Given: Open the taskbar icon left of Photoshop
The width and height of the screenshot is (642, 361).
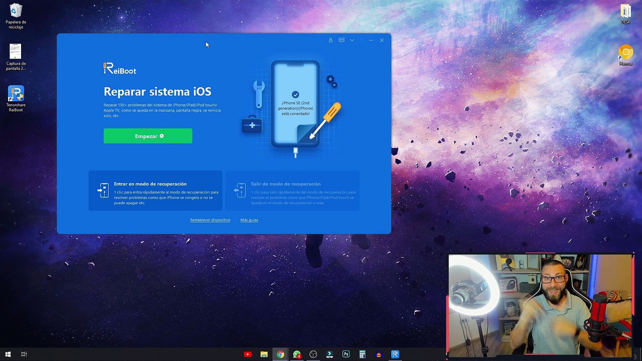Looking at the screenshot, I should pos(330,354).
